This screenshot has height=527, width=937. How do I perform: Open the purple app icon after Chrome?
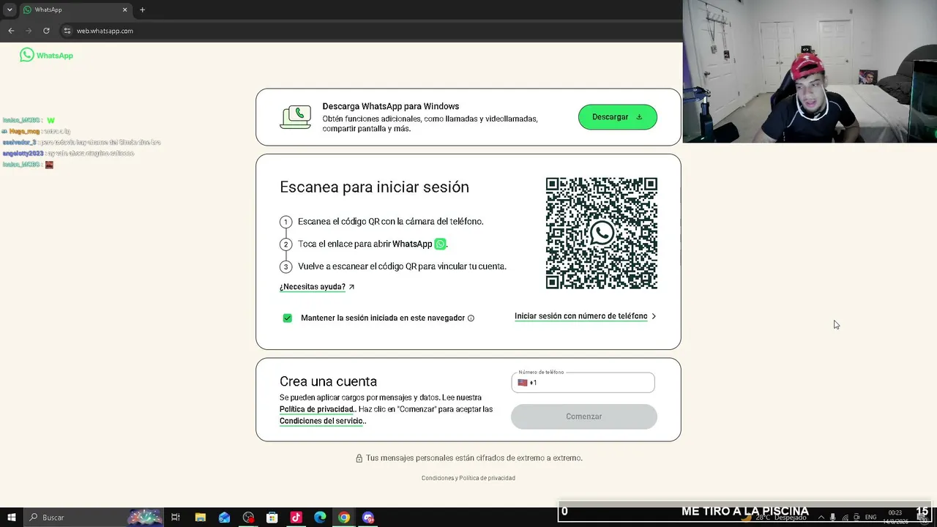pos(368,517)
